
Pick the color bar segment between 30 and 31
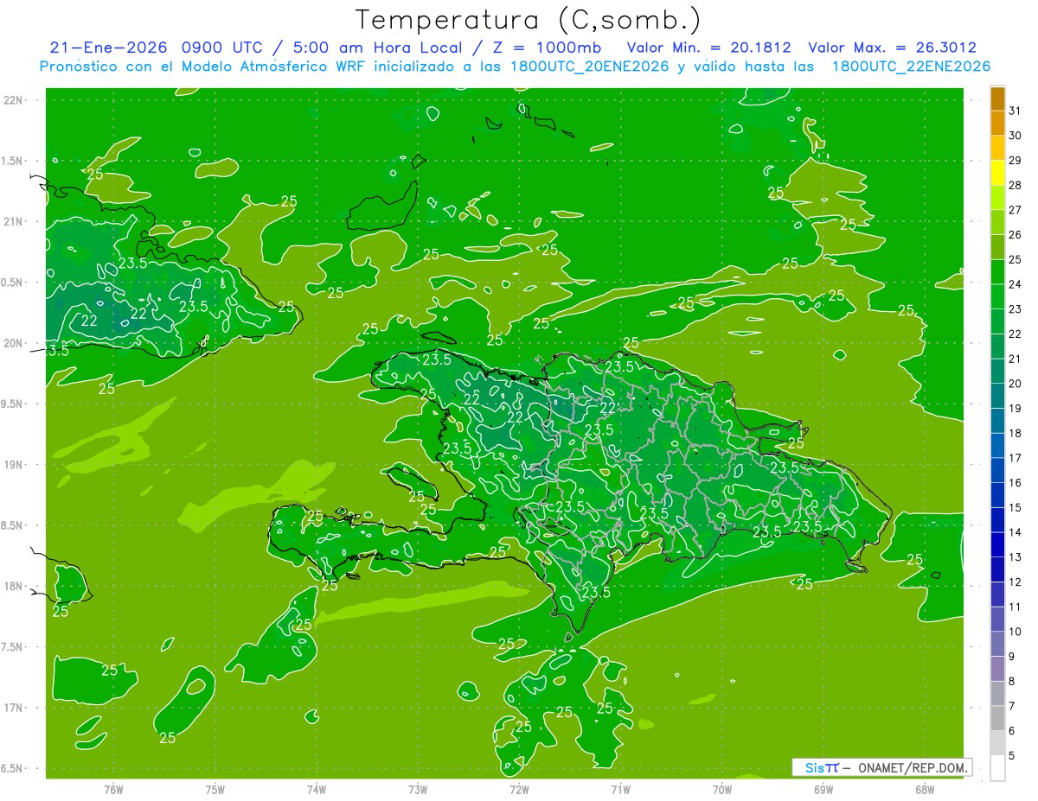997,124
